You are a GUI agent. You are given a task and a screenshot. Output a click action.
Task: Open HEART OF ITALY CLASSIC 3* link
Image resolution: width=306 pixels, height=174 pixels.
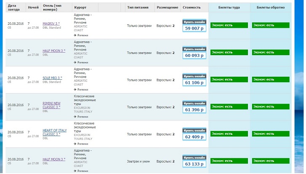[x=55, y=132]
